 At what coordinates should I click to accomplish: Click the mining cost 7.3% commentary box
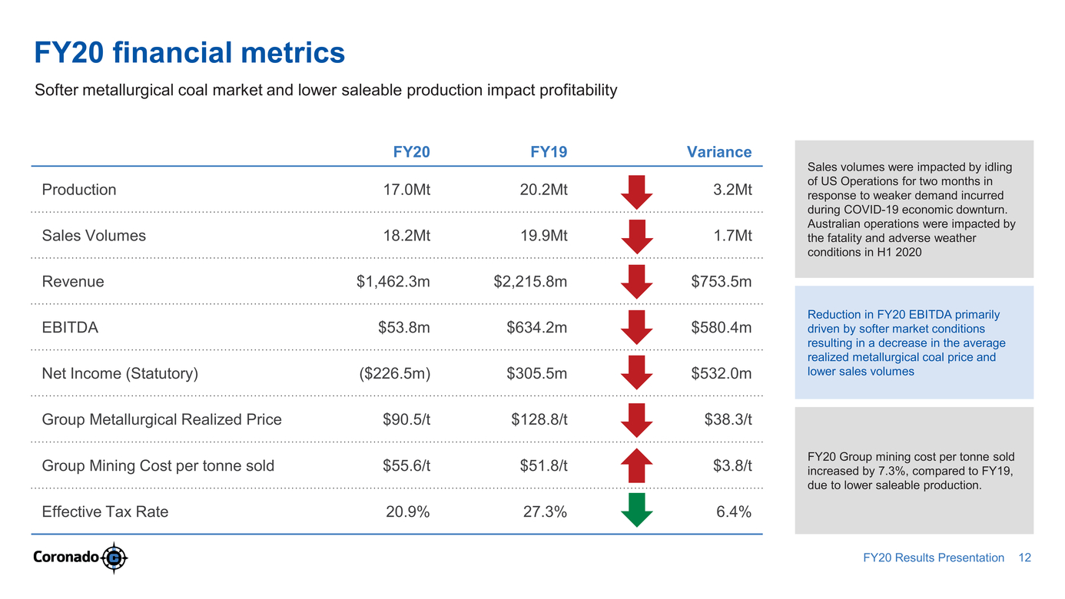click(914, 471)
